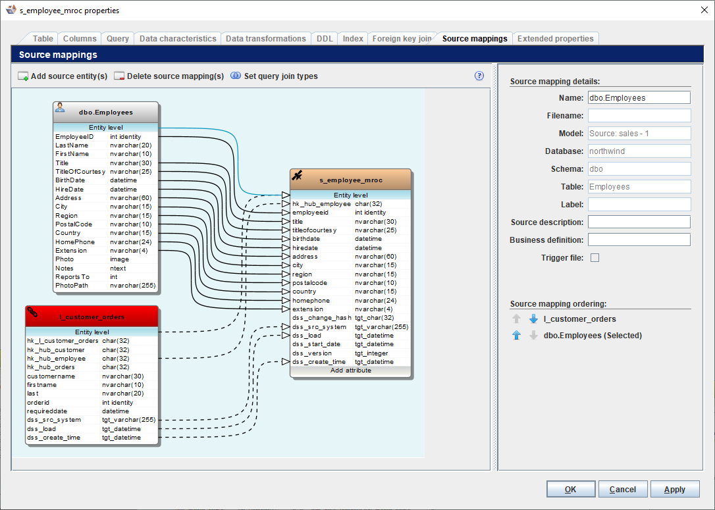The width and height of the screenshot is (715, 510).
Task: Click the Add source entity(s) icon
Action: click(x=23, y=76)
